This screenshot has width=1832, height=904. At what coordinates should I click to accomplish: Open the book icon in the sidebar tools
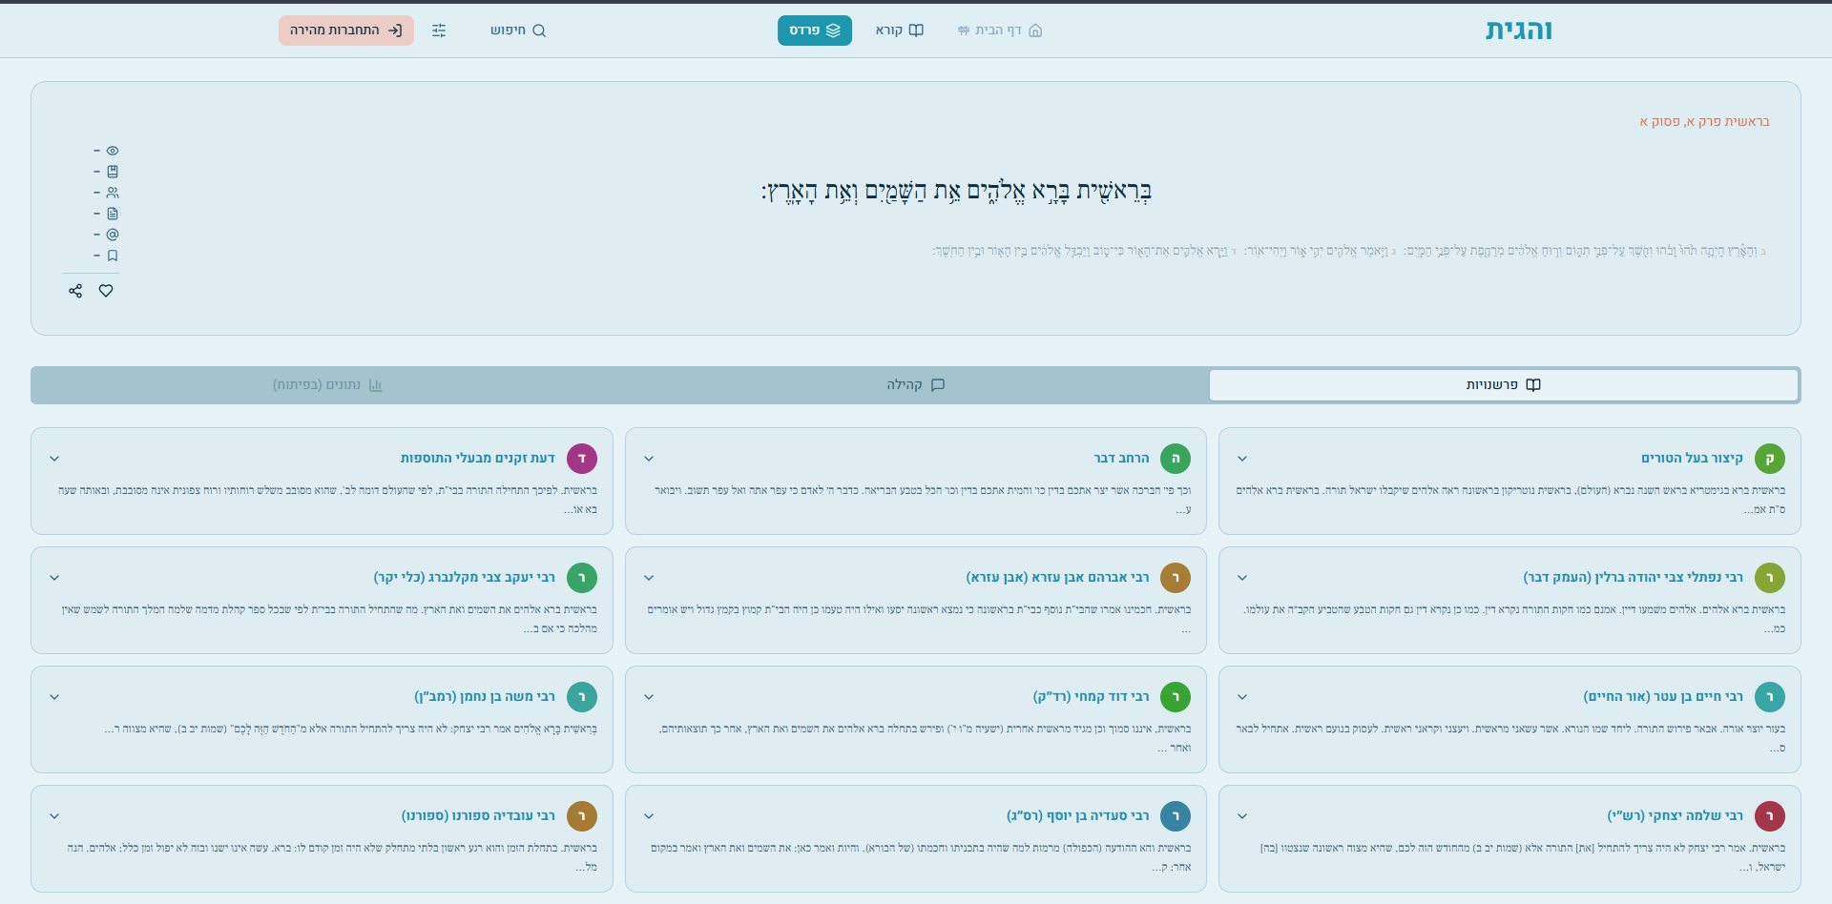click(x=113, y=171)
